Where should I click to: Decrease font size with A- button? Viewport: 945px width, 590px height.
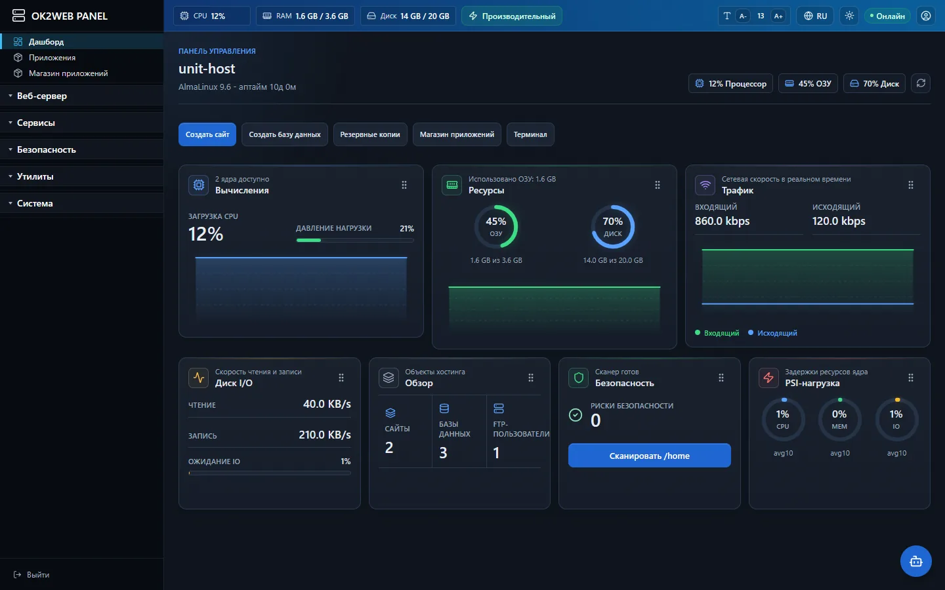coord(743,16)
